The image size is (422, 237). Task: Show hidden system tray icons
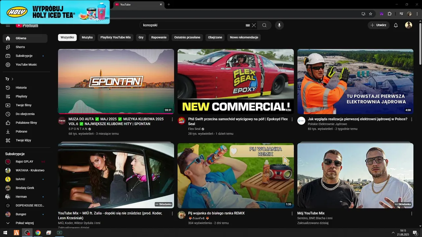[x=393, y=232]
